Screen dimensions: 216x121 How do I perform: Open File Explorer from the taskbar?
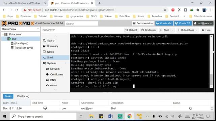point(91,117)
